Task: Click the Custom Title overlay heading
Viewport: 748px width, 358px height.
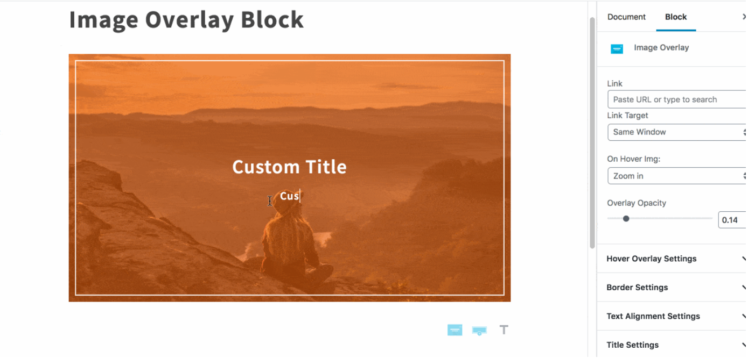Action: click(289, 167)
